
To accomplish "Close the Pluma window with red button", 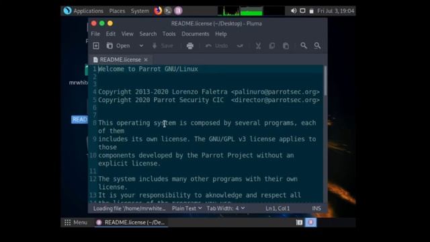I will pos(94,24).
